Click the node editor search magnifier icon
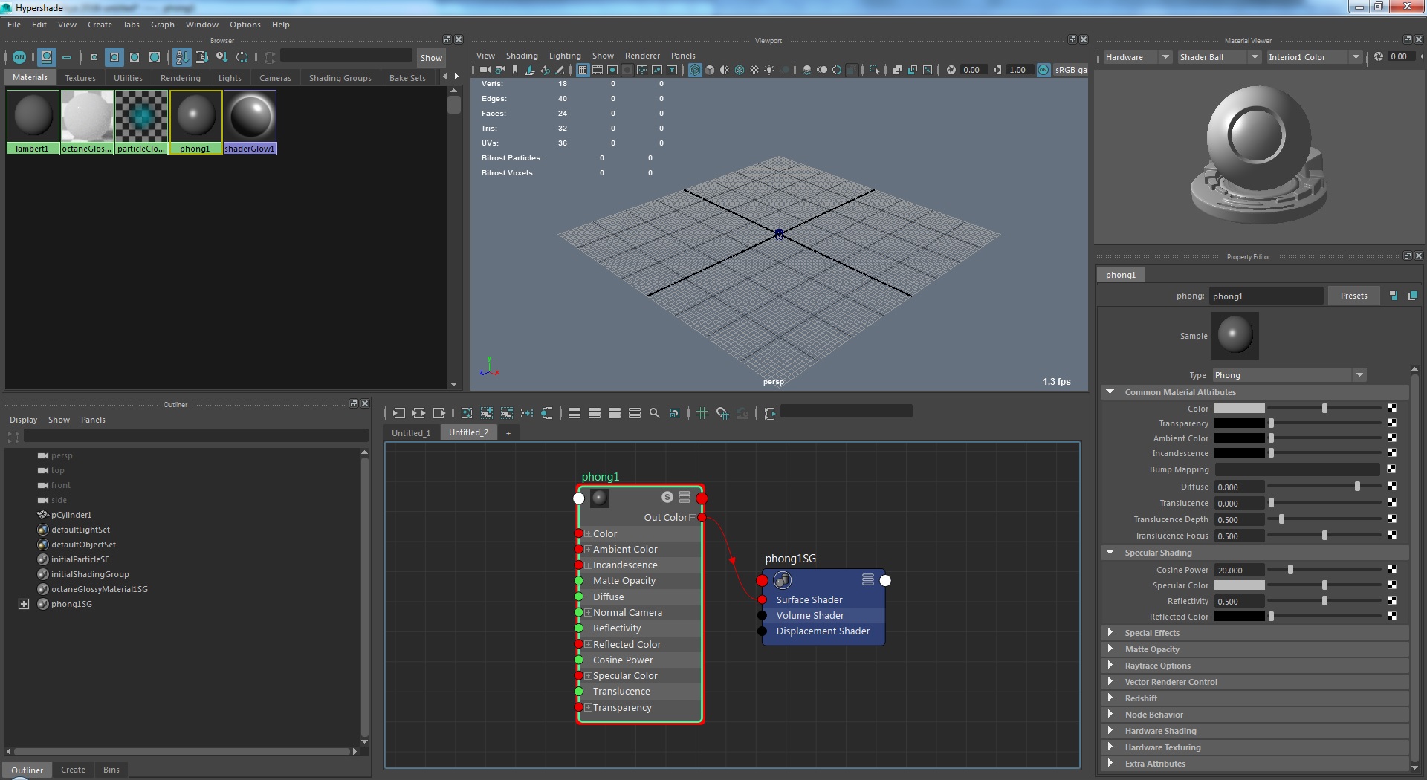The image size is (1427, 780). tap(654, 413)
